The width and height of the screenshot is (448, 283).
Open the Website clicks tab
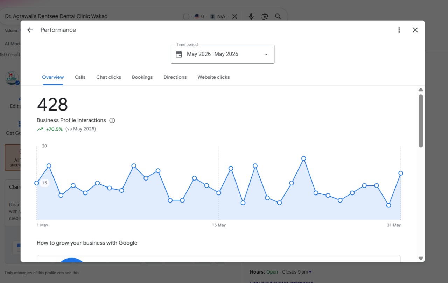pyautogui.click(x=213, y=77)
